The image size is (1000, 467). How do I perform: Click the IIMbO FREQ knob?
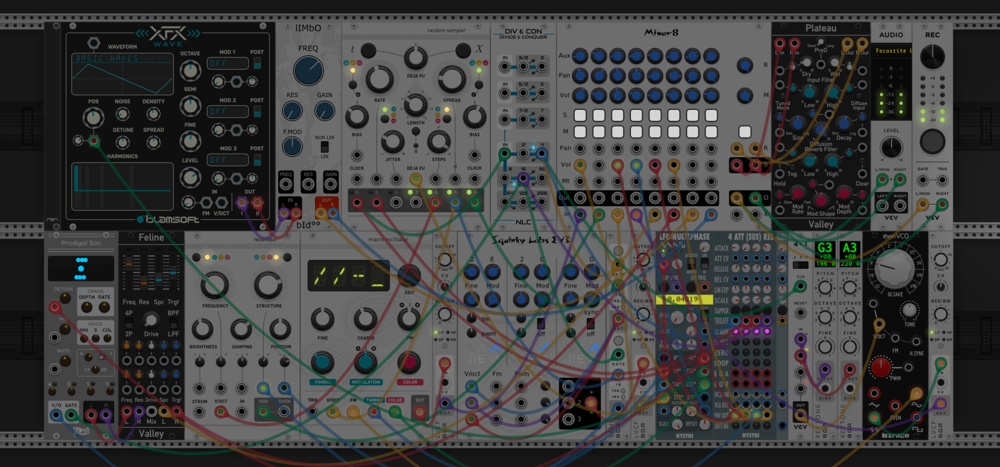[308, 71]
